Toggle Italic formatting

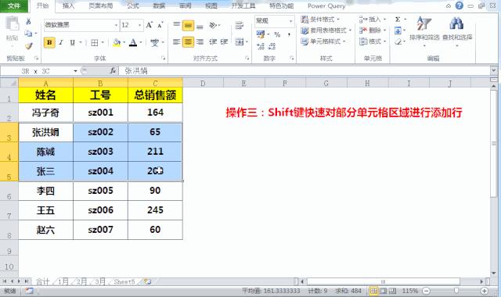coord(61,42)
